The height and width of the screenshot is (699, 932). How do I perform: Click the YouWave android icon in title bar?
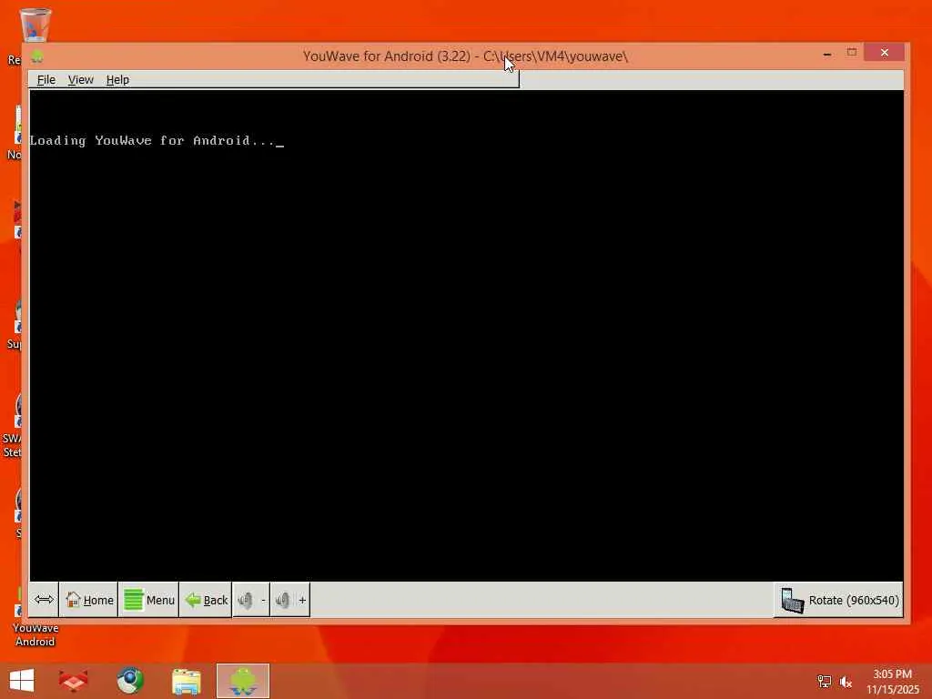coord(37,56)
